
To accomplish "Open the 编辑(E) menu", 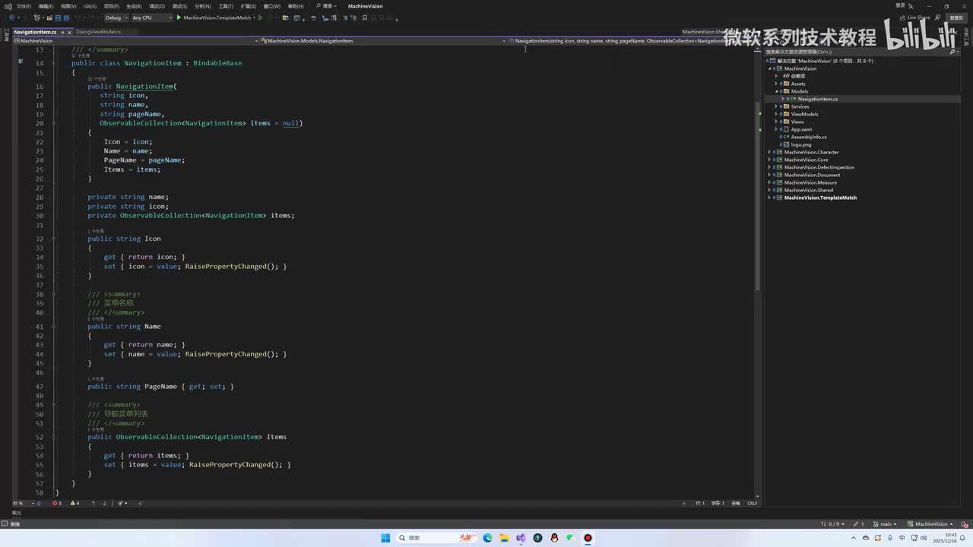I will click(46, 6).
